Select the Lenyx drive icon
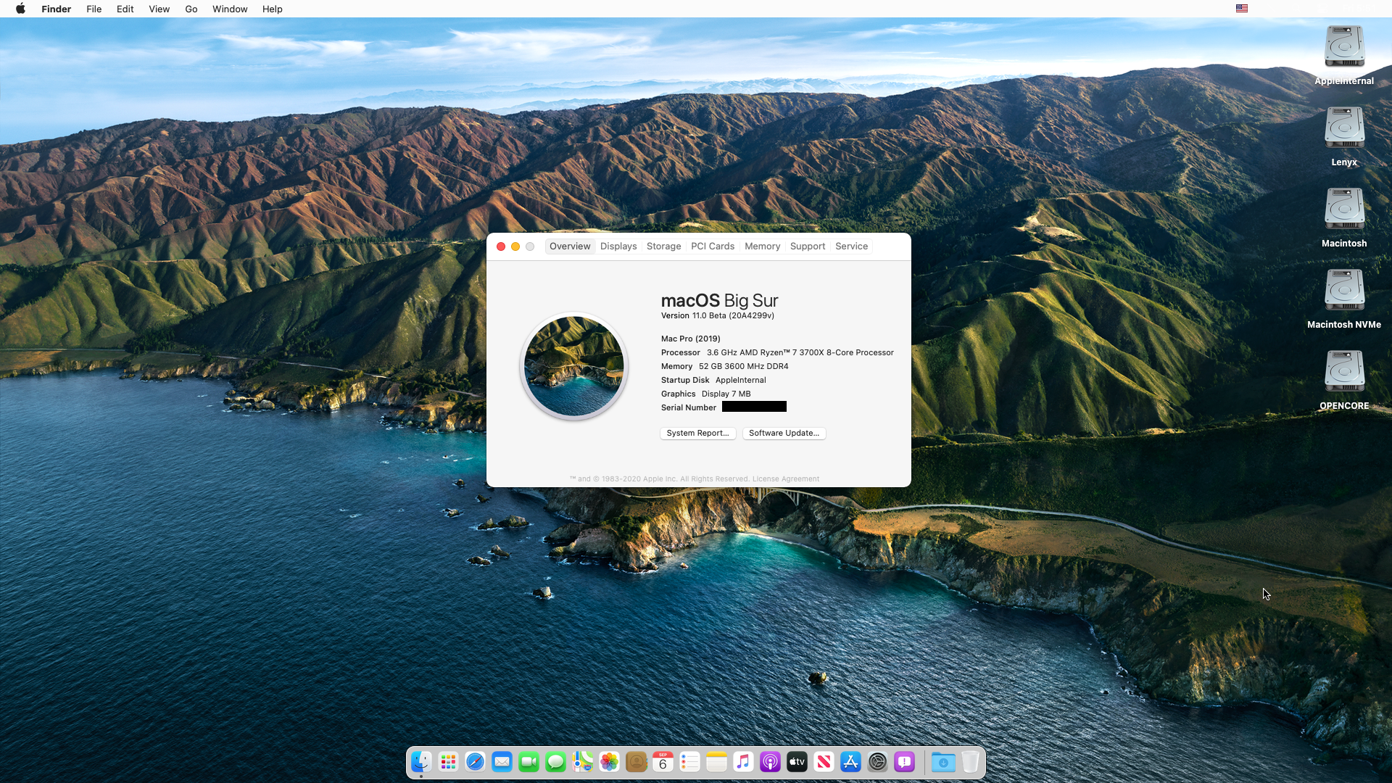Viewport: 1392px width, 783px height. 1344,128
